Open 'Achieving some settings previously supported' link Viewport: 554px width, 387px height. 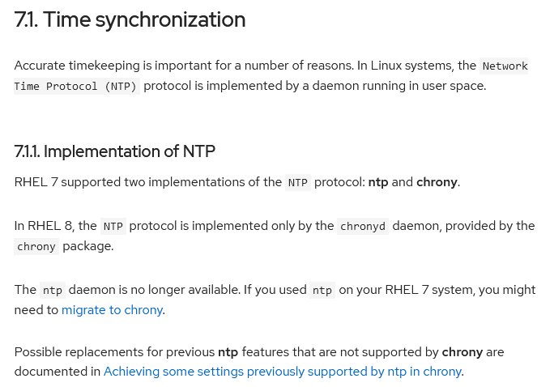pyautogui.click(x=283, y=372)
